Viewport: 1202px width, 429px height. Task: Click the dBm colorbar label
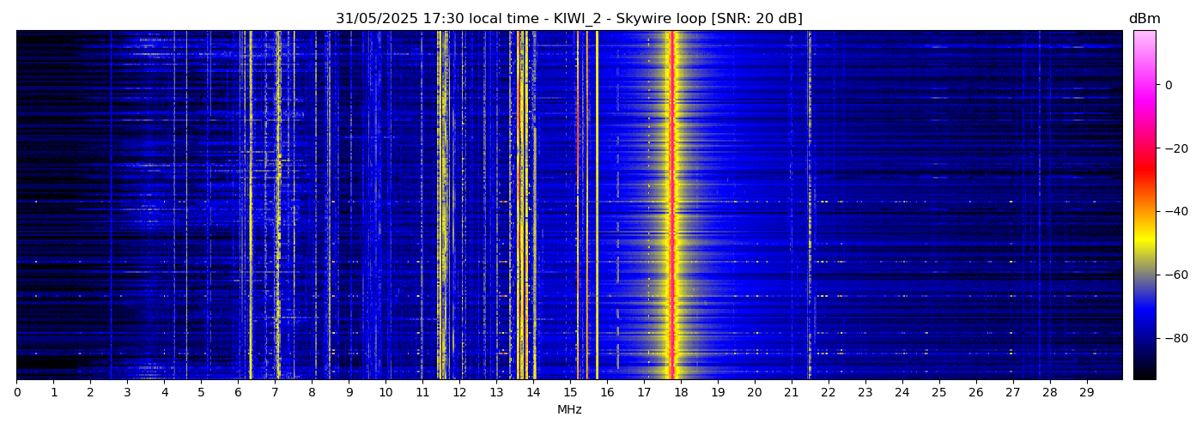click(x=1144, y=19)
